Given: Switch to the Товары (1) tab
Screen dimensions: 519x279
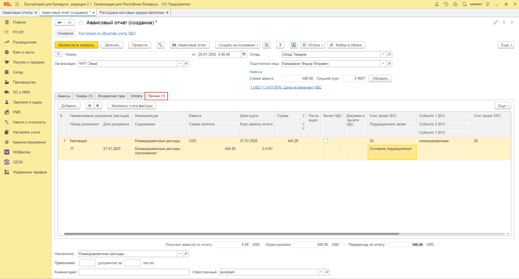Looking at the screenshot, I should pos(84,96).
